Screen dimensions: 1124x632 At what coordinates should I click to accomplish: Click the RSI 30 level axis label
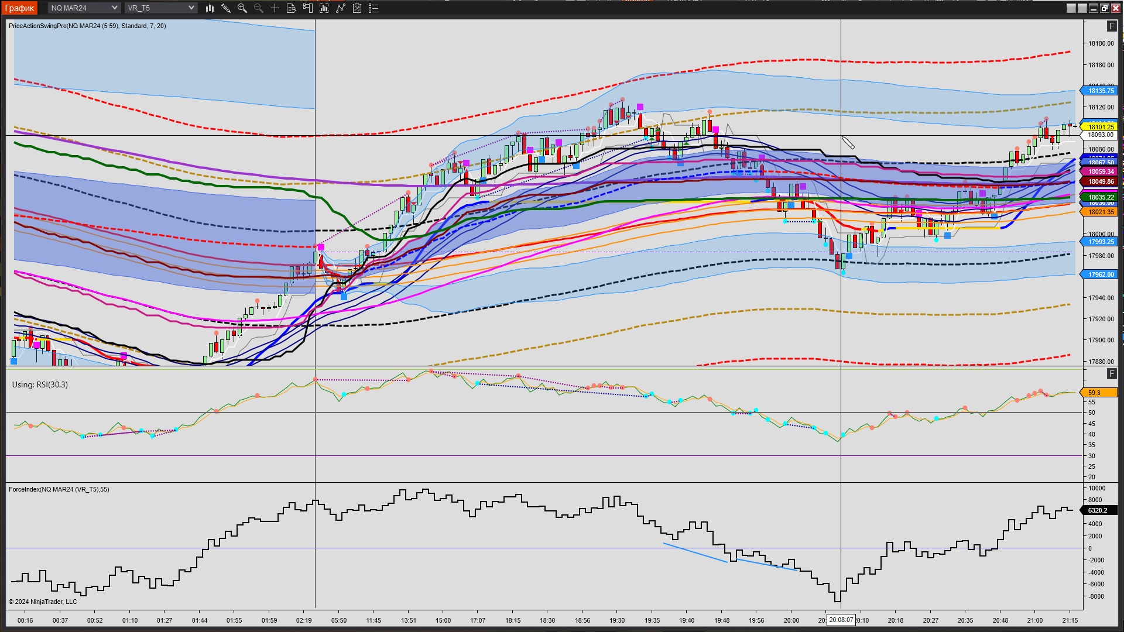click(1092, 456)
